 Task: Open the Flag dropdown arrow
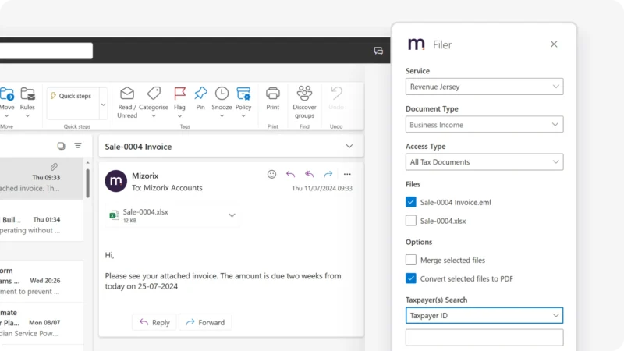pos(179,116)
